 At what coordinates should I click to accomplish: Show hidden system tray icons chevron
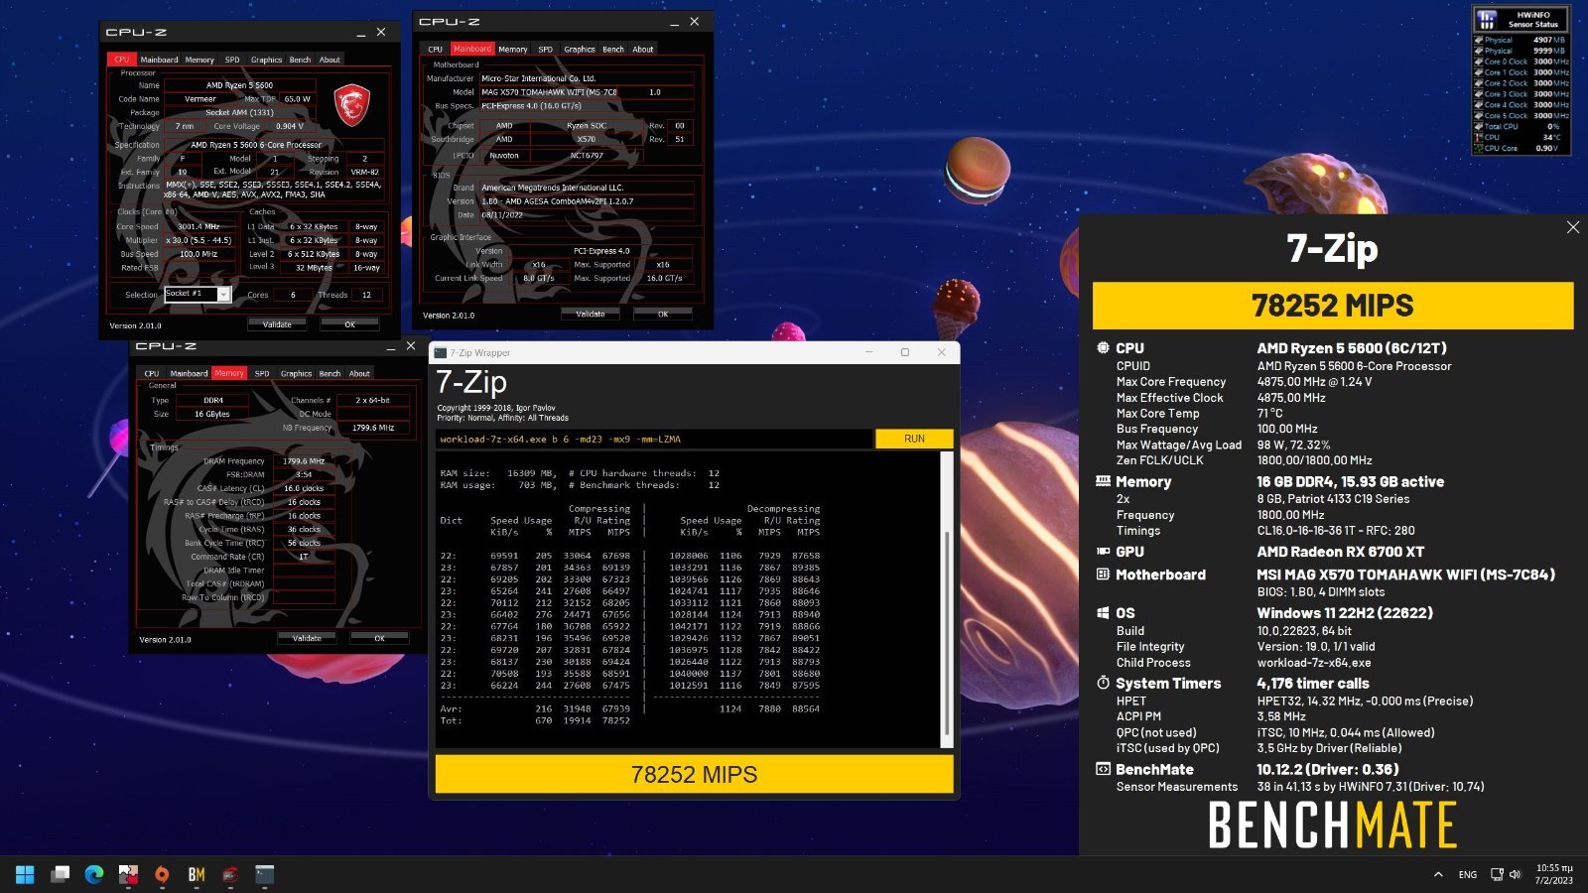(x=1438, y=874)
